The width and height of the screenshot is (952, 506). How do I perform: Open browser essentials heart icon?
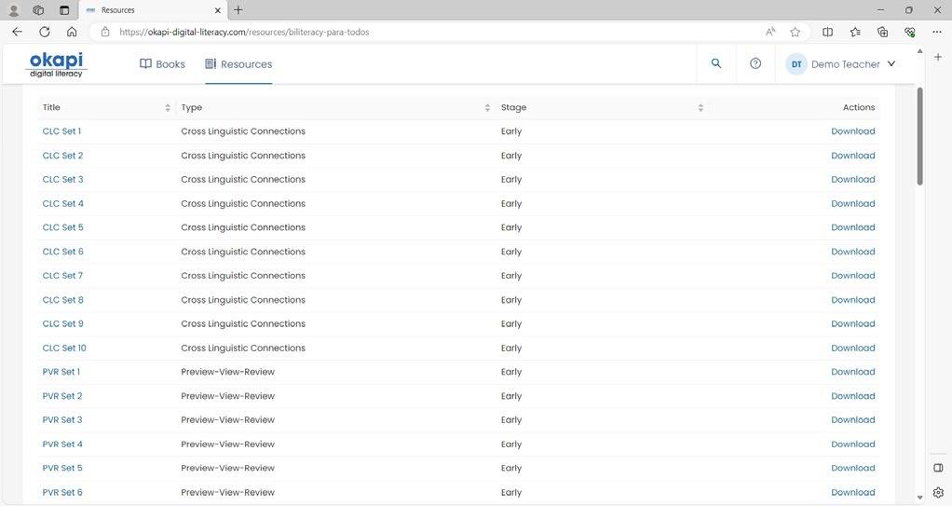tap(909, 33)
